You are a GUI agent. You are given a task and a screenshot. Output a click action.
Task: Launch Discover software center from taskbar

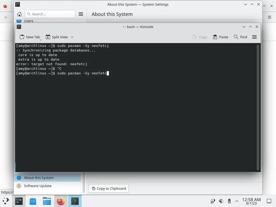point(33,201)
